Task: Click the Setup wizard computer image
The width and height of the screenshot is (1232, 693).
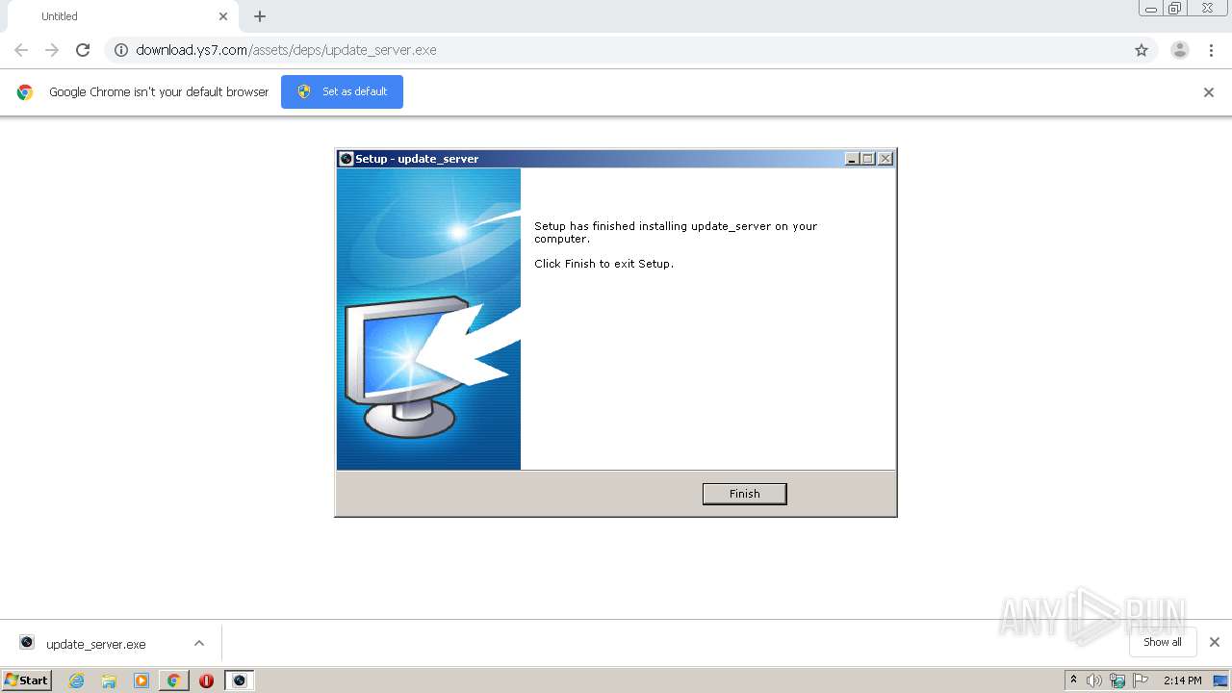Action: (428, 319)
